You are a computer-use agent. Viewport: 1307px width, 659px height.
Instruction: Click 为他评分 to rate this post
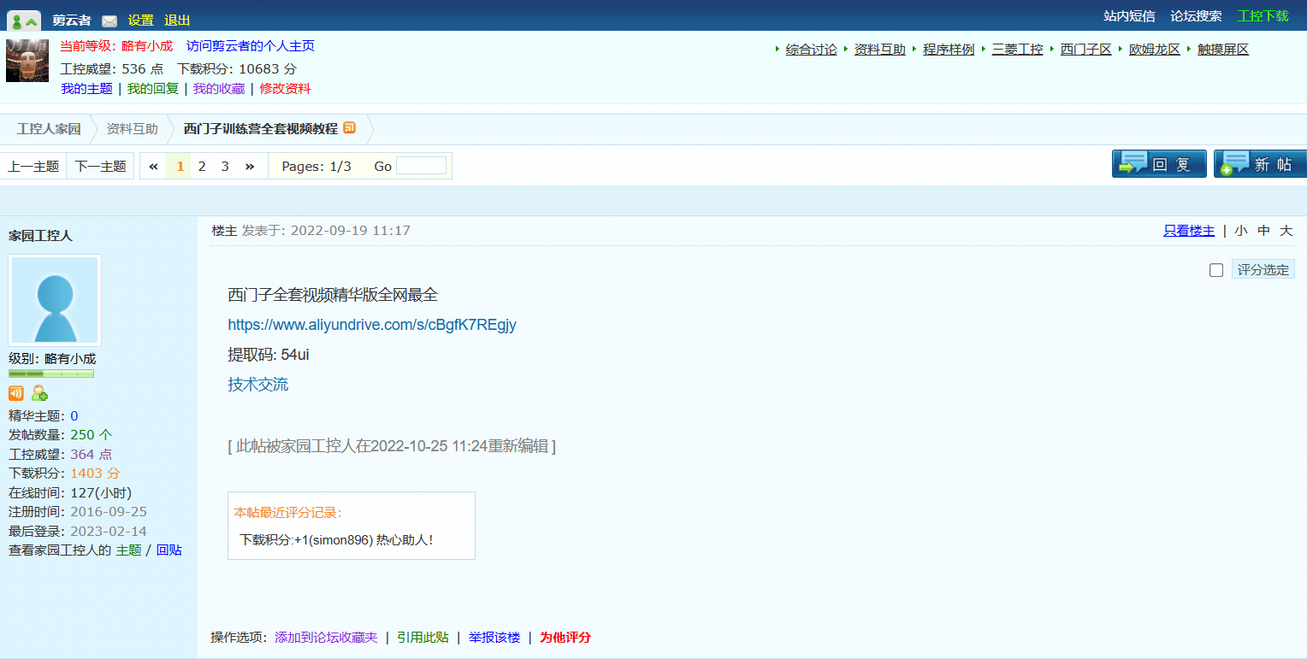coord(565,637)
